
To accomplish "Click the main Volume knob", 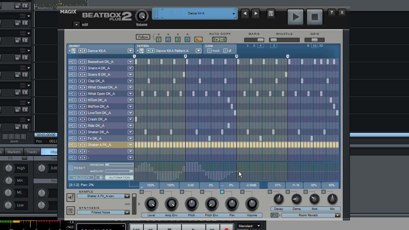I will [142, 16].
